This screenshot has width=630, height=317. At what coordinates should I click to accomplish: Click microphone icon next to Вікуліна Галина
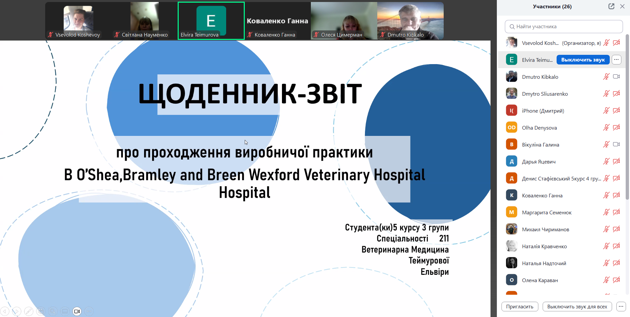pos(606,145)
